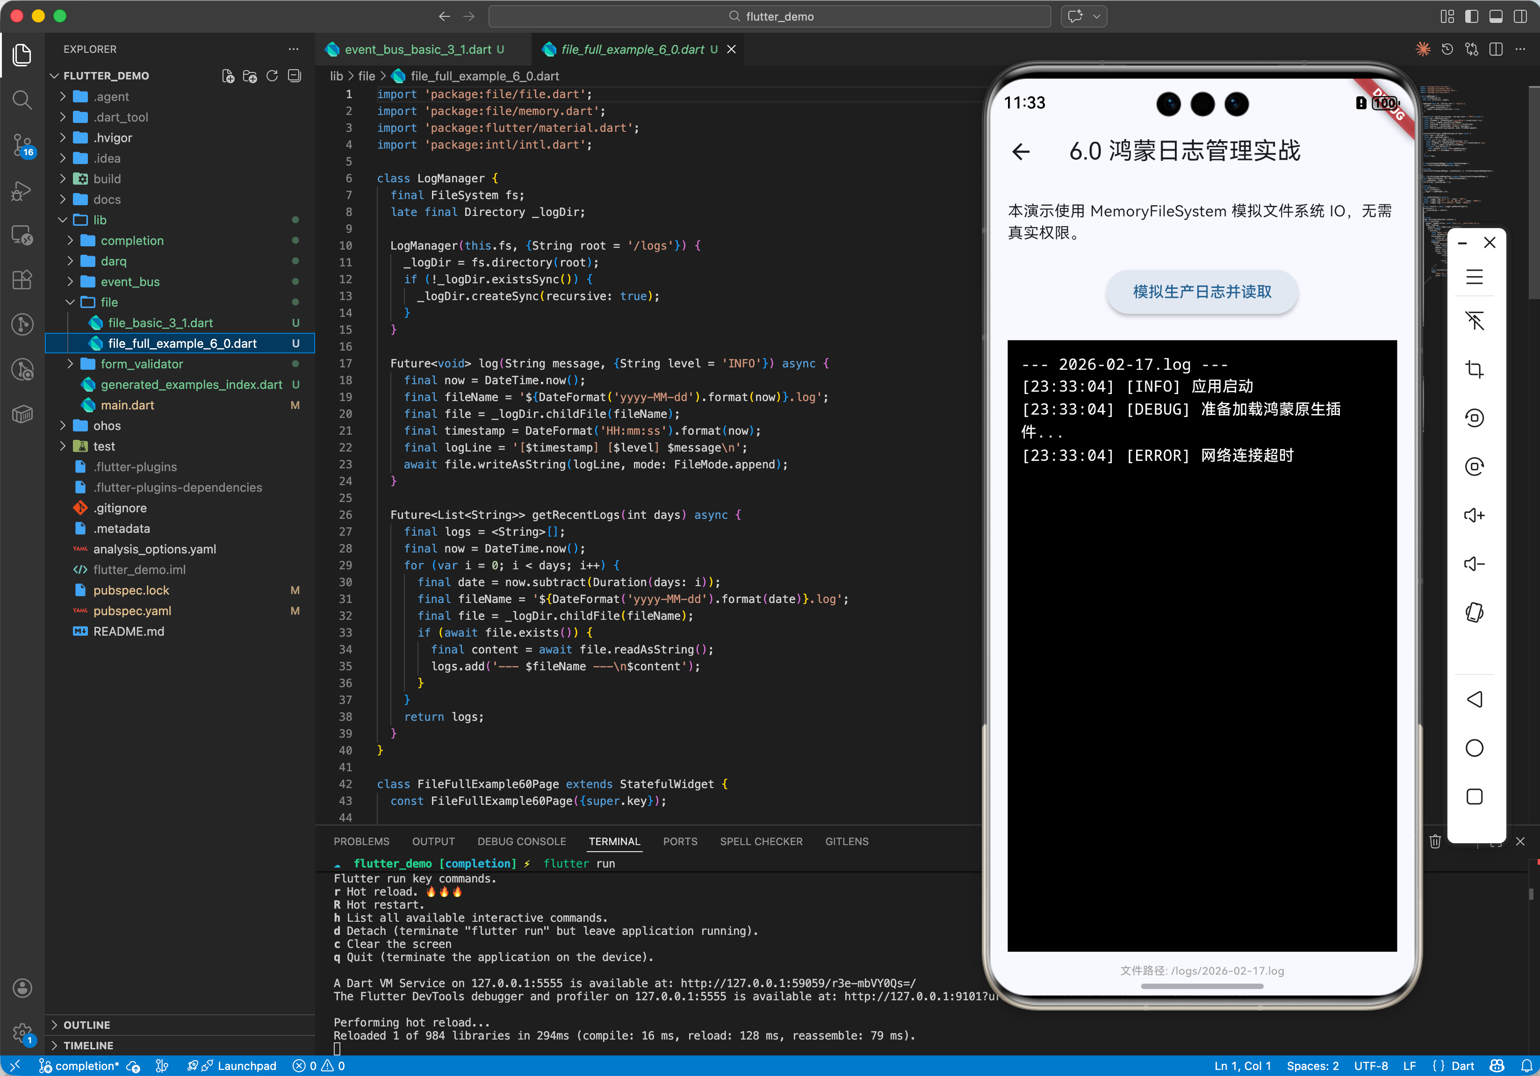Refresh the Explorer file tree
Image resolution: width=1540 pixels, height=1076 pixels.
(272, 76)
